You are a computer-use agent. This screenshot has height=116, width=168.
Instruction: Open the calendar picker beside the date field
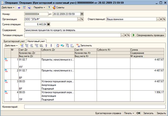pos(82,14)
